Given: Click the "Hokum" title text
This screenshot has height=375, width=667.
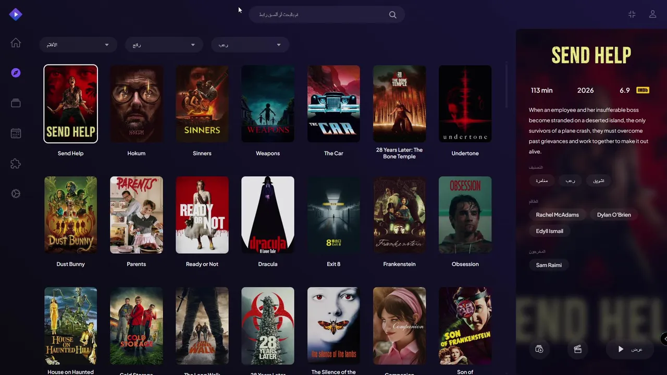Looking at the screenshot, I should point(137,153).
